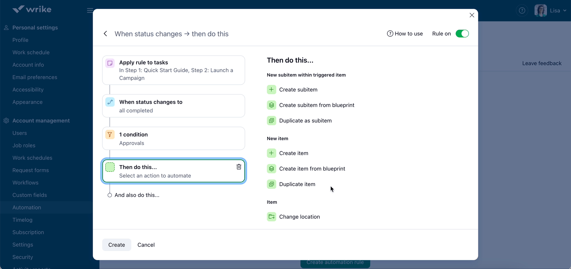Choose the Duplicate as subitem icon
Viewport: 571px width, 269px height.
272,121
